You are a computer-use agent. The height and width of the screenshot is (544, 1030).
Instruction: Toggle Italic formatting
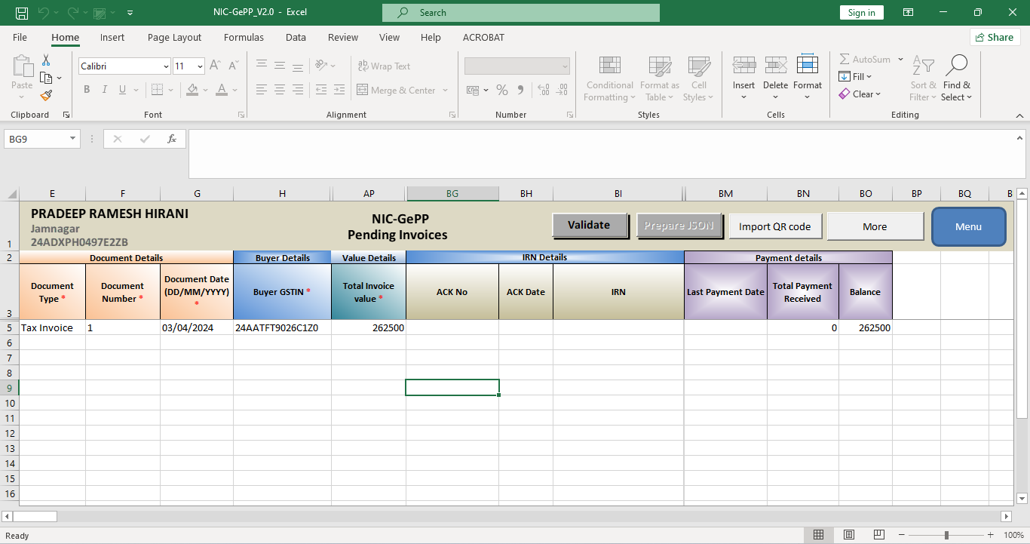[x=105, y=91]
